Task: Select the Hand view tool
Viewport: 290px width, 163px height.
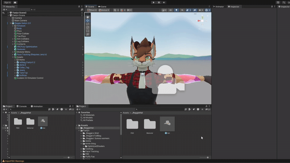Action: [88, 17]
